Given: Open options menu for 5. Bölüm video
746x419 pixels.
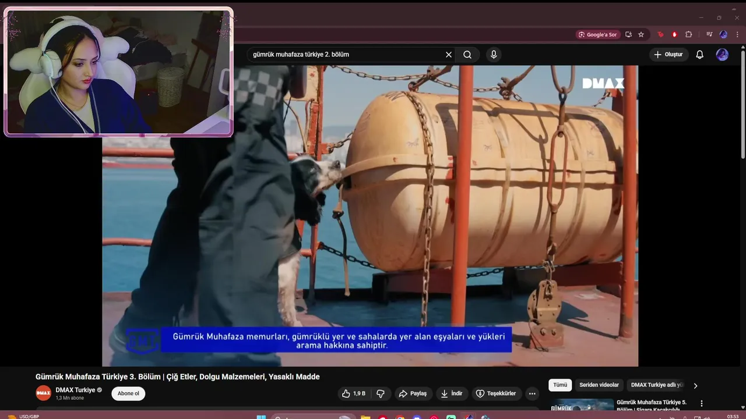Looking at the screenshot, I should (x=702, y=403).
